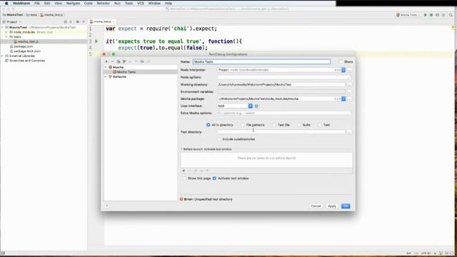Open the VCS menu
This screenshot has width=457, height=257.
tap(141, 3)
